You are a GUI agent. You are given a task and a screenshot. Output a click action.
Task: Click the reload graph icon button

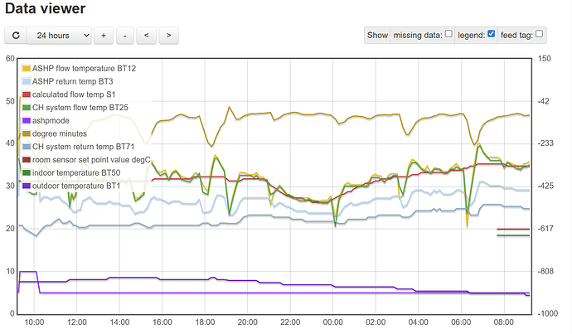(x=15, y=36)
